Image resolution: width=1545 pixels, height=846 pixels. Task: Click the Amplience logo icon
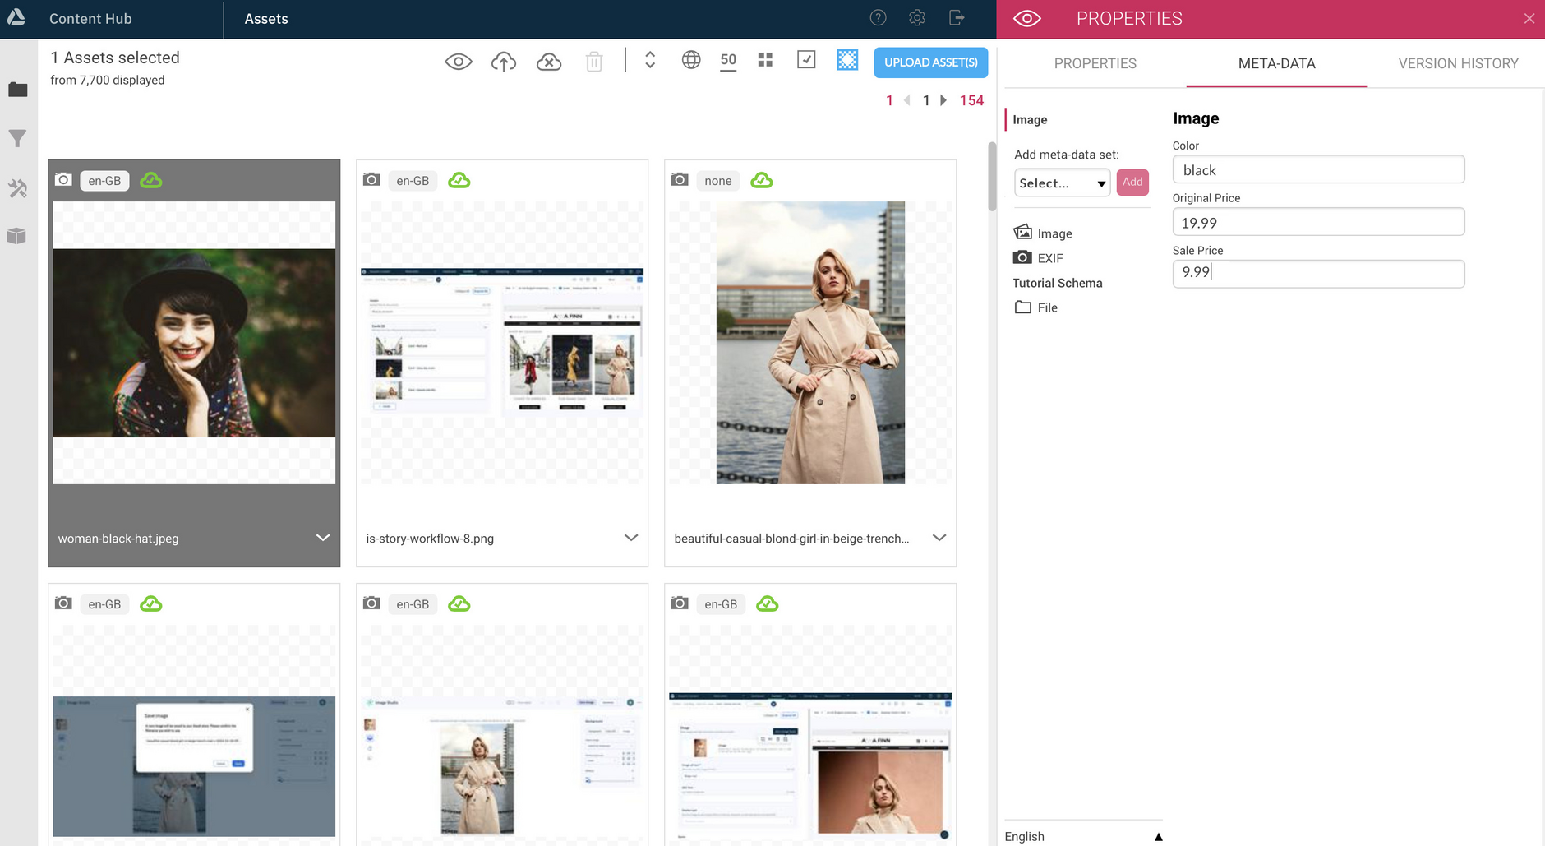coord(16,17)
